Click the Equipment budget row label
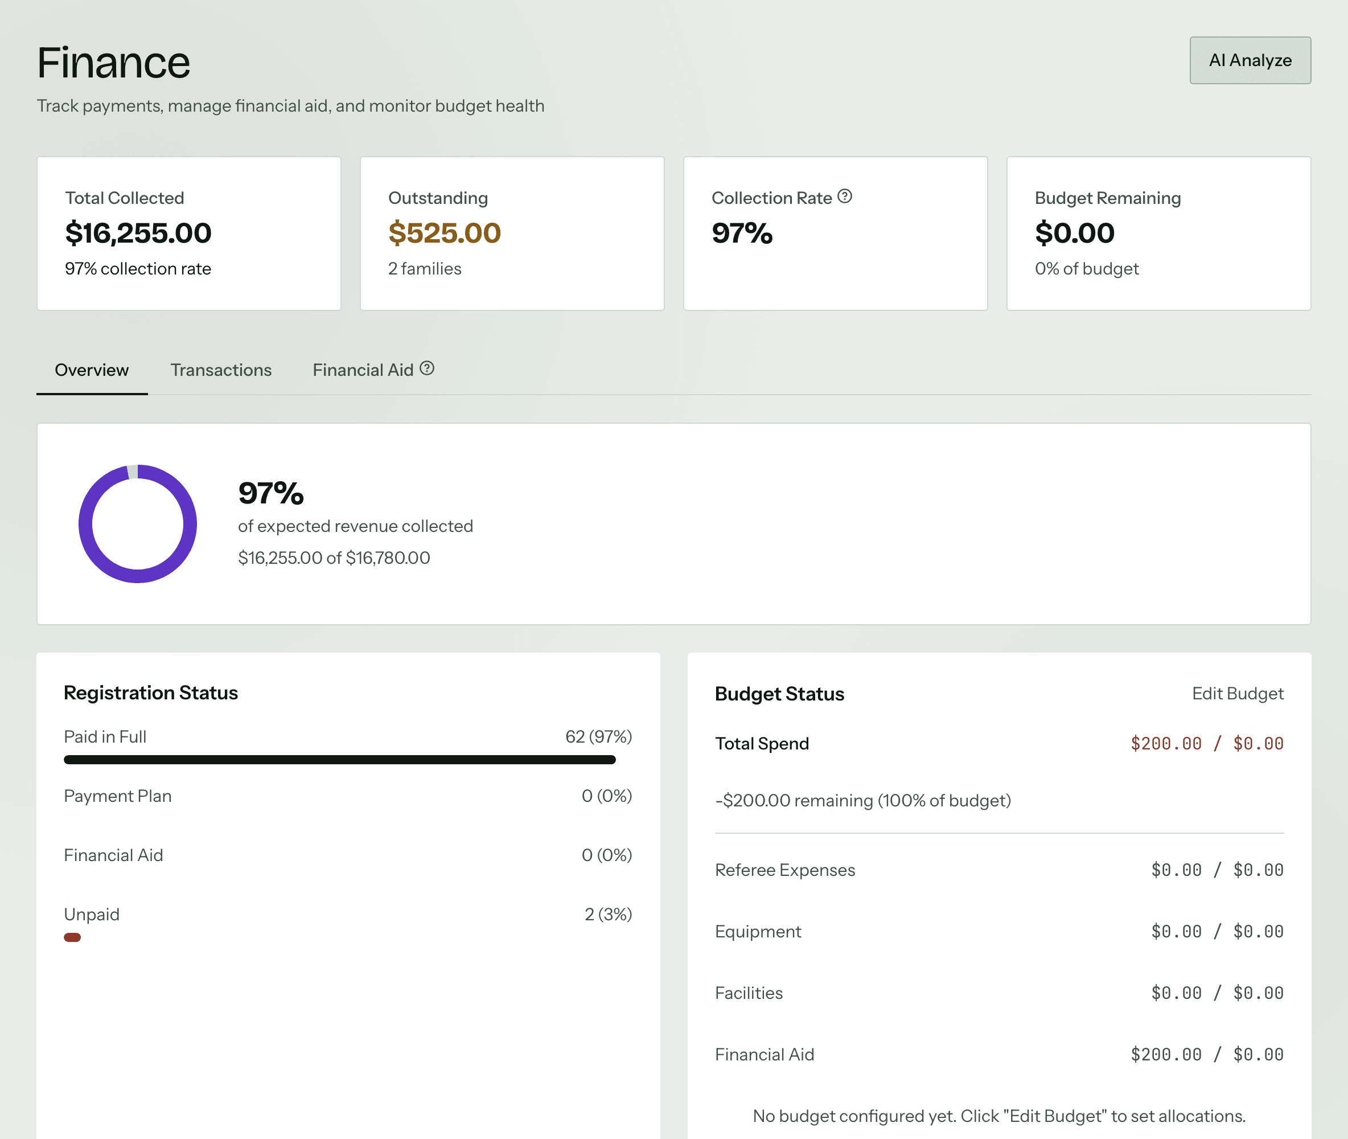This screenshot has width=1348, height=1139. [758, 932]
